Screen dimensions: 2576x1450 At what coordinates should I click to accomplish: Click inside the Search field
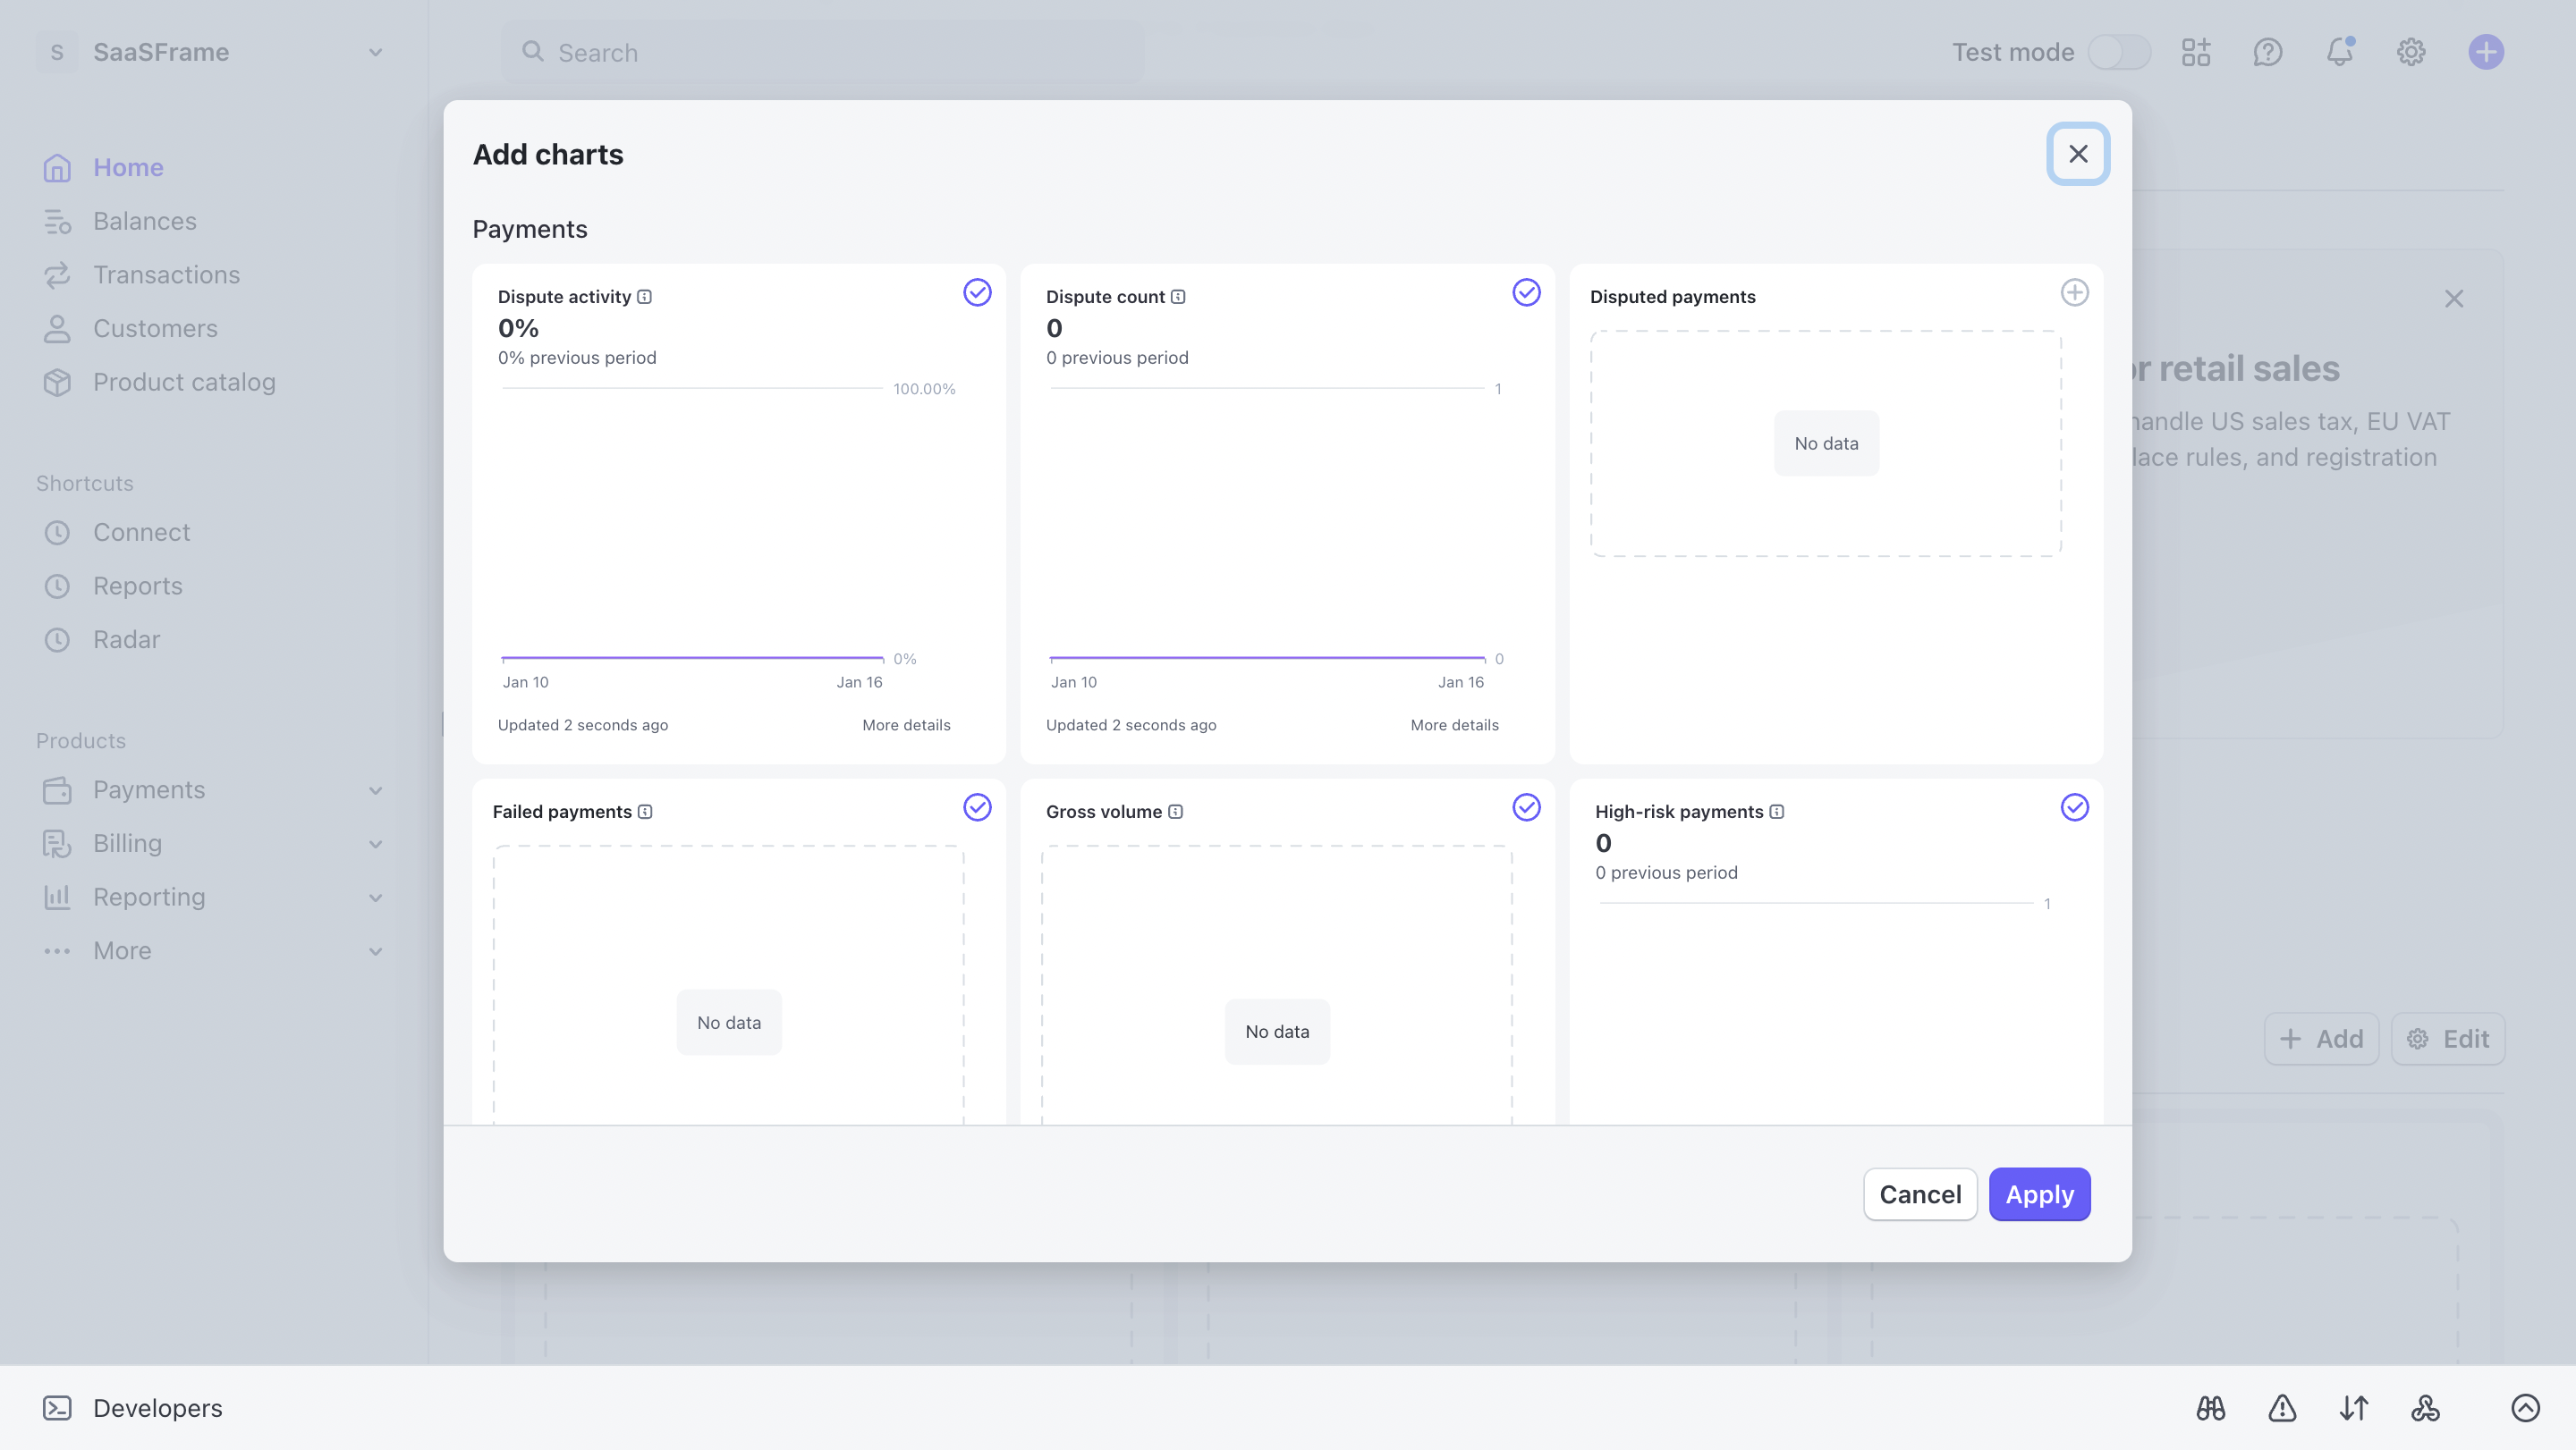[x=820, y=52]
